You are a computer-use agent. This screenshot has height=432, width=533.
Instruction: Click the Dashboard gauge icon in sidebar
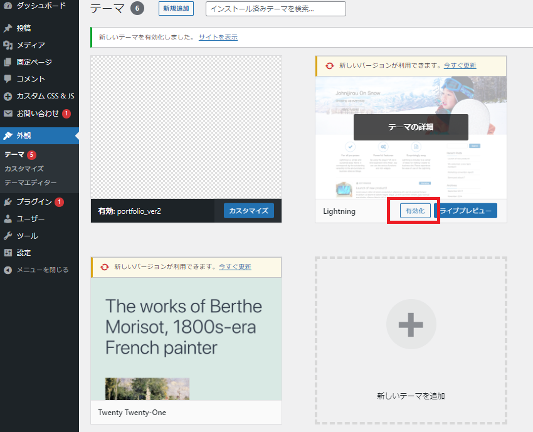[8, 5]
